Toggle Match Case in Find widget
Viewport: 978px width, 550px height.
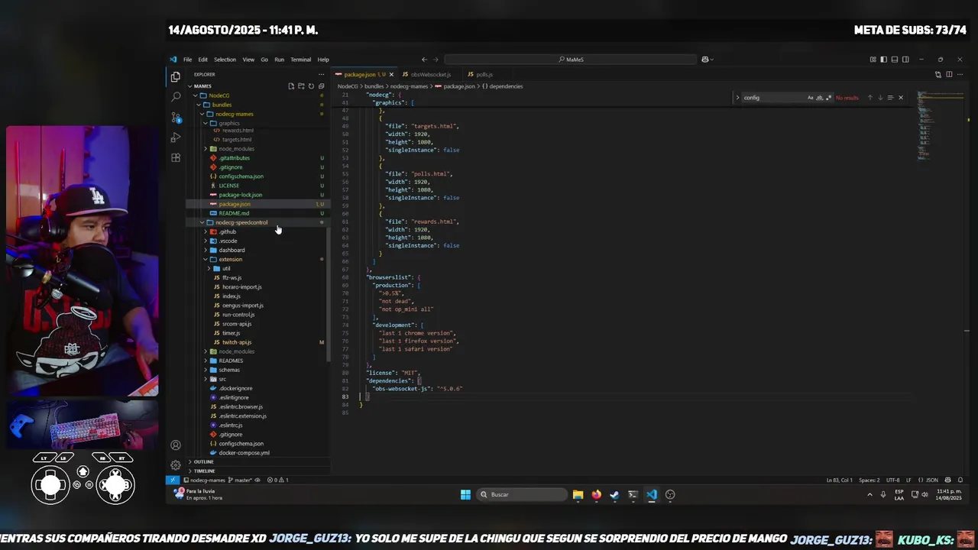(811, 98)
